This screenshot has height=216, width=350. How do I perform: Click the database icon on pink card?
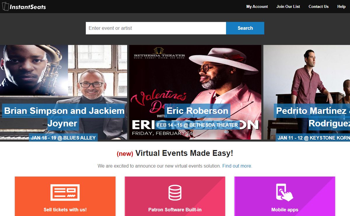coord(175,192)
